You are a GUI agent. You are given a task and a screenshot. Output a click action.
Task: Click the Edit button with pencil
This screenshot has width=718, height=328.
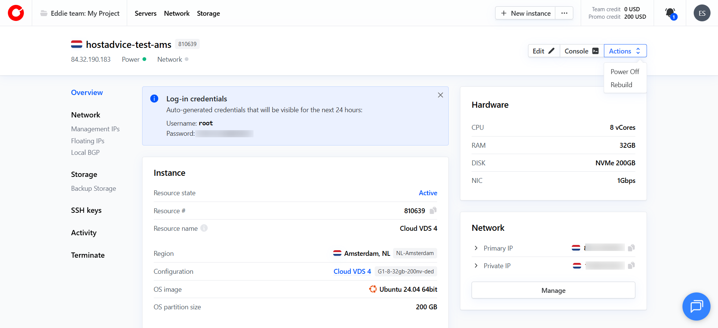click(x=544, y=51)
